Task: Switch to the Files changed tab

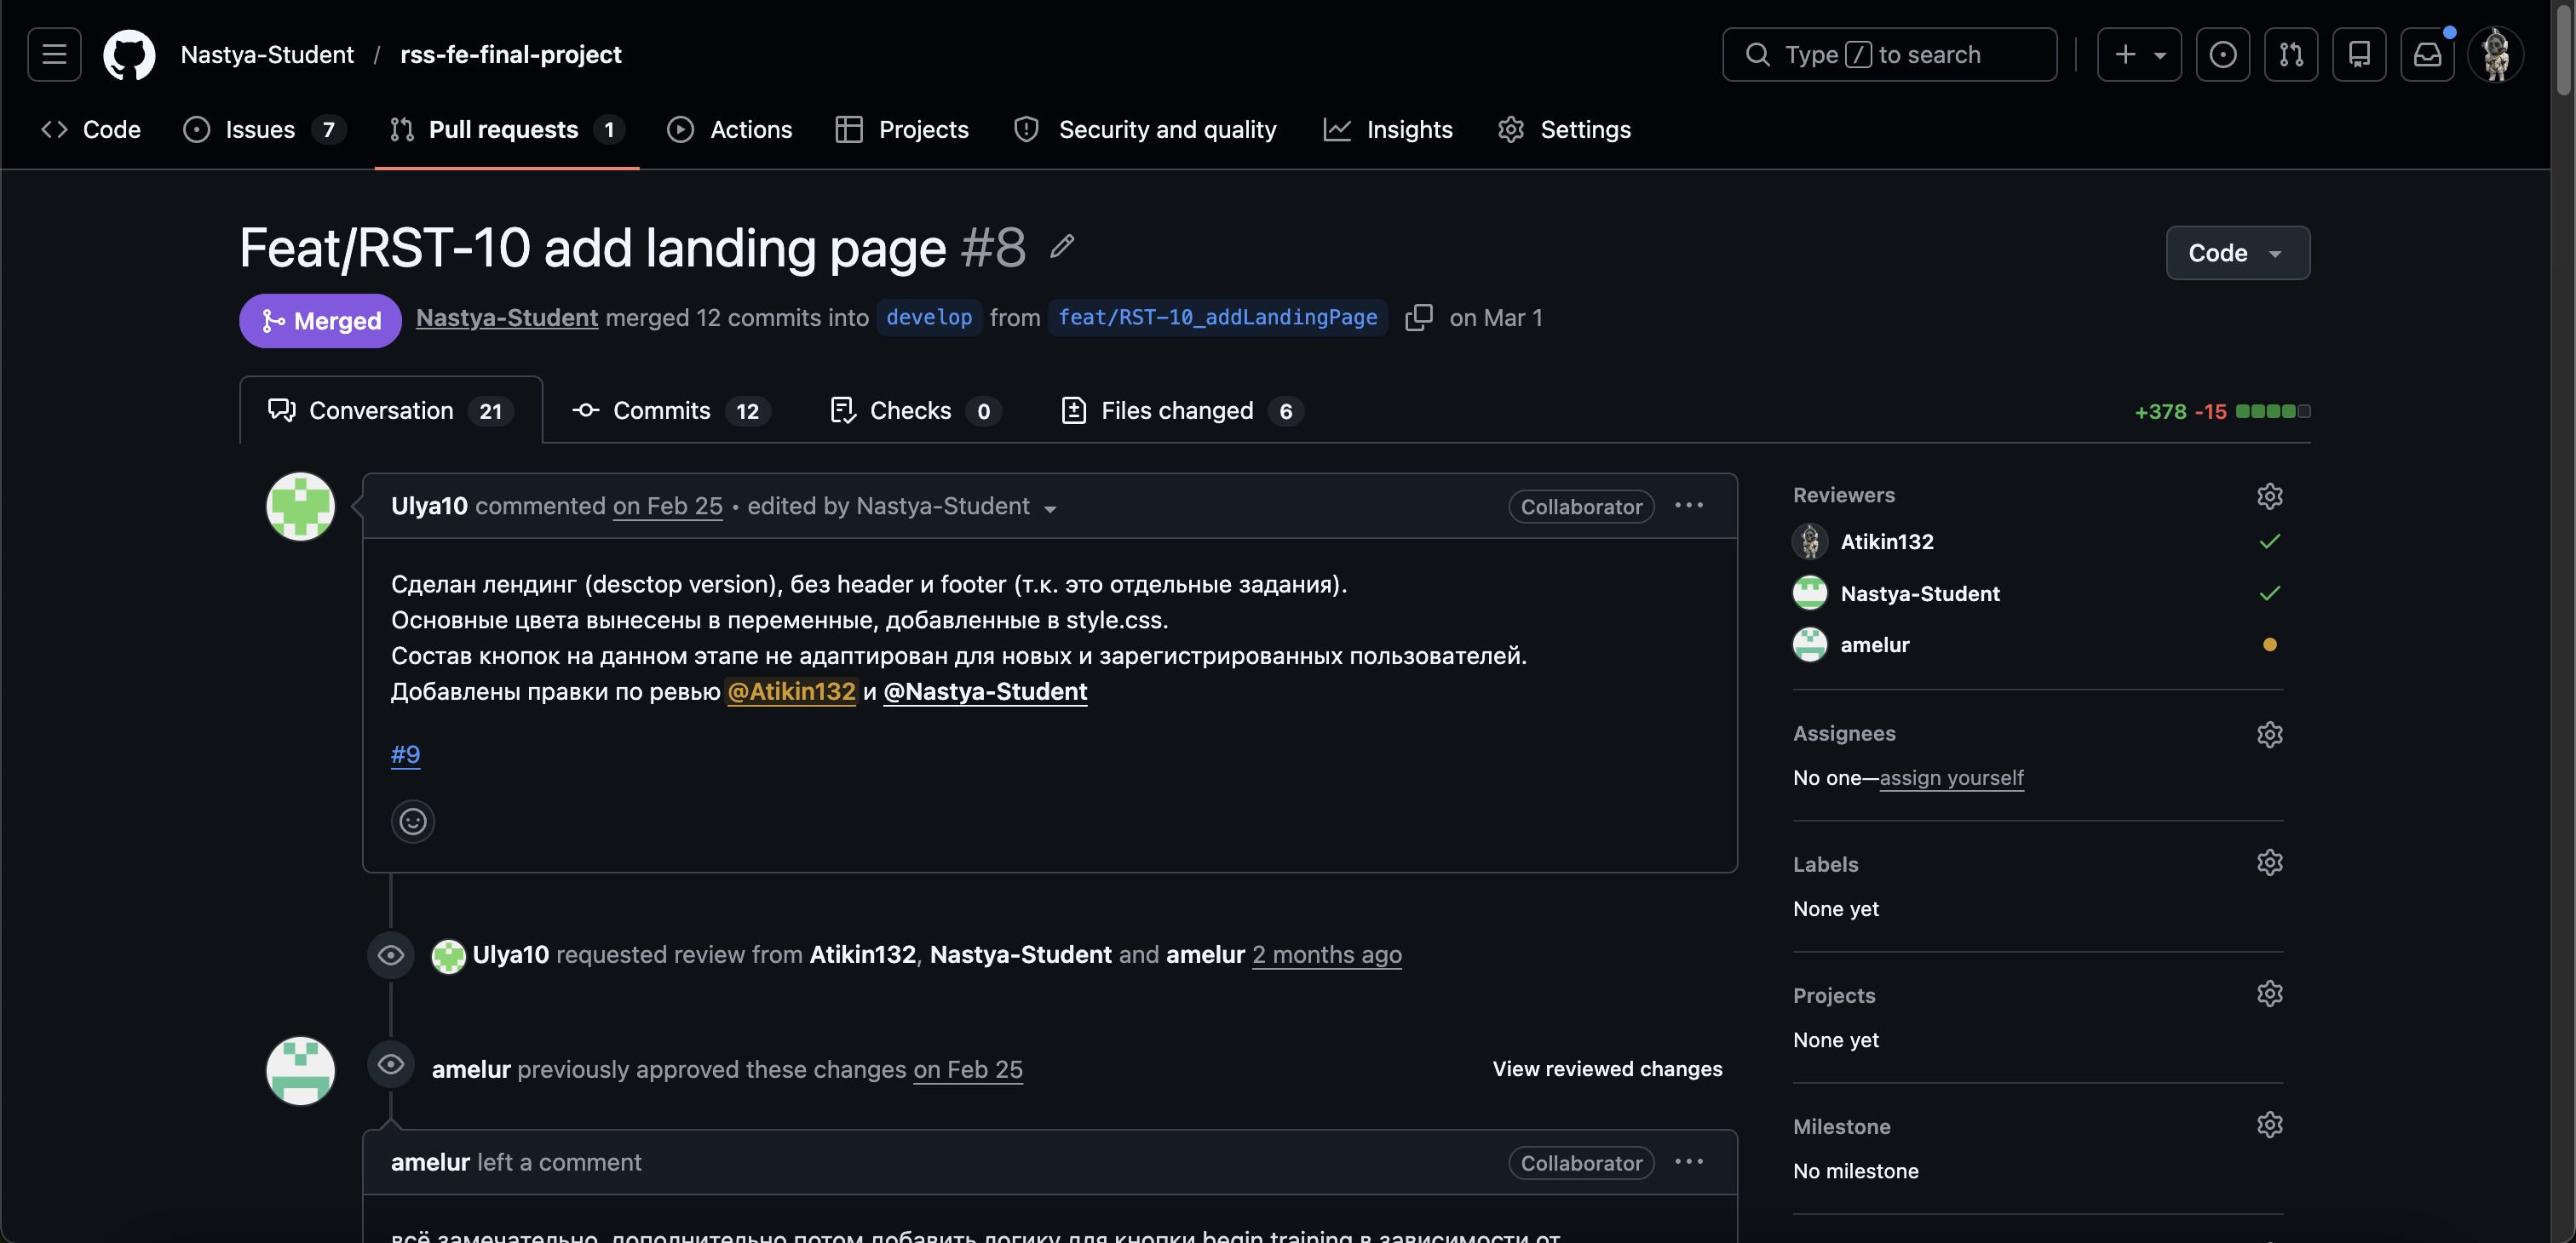Action: click(x=1176, y=410)
